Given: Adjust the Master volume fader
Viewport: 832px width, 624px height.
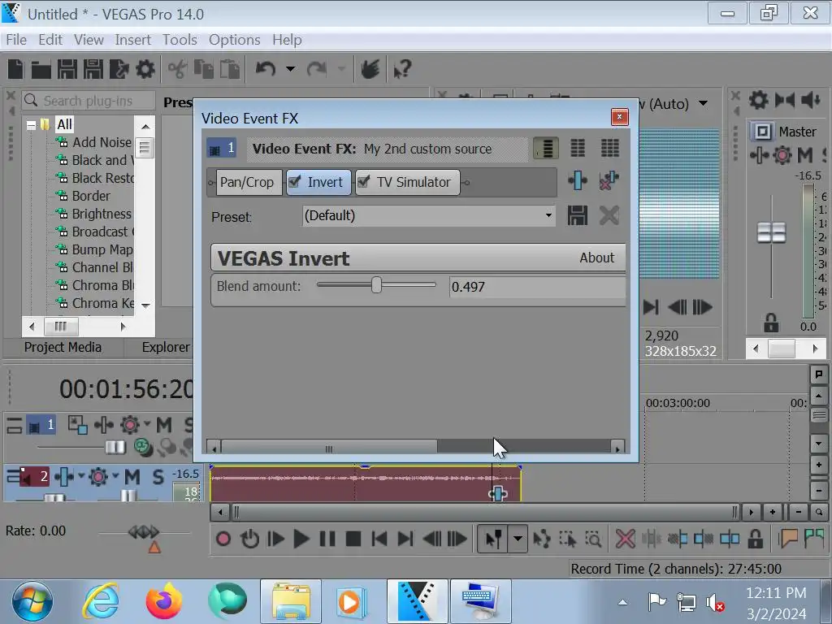Looking at the screenshot, I should point(771,232).
